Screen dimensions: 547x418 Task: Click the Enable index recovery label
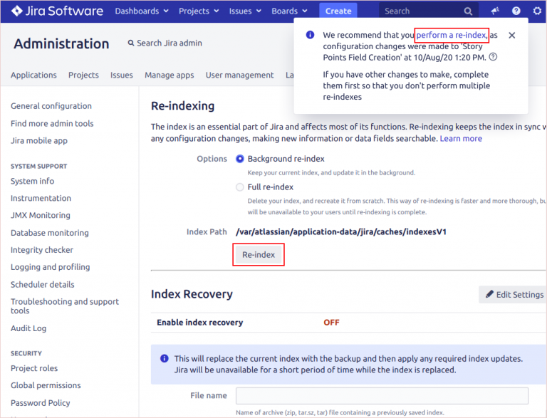(199, 323)
